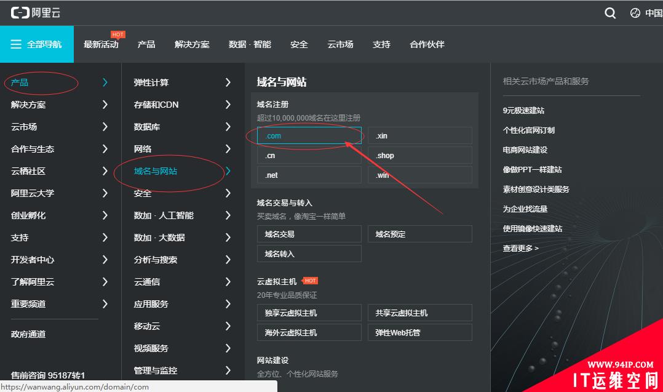Expand chevron next to 云市场 in left sidebar
This screenshot has width=663, height=392.
(105, 126)
